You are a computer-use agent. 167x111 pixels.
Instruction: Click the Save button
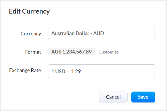[x=143, y=97]
